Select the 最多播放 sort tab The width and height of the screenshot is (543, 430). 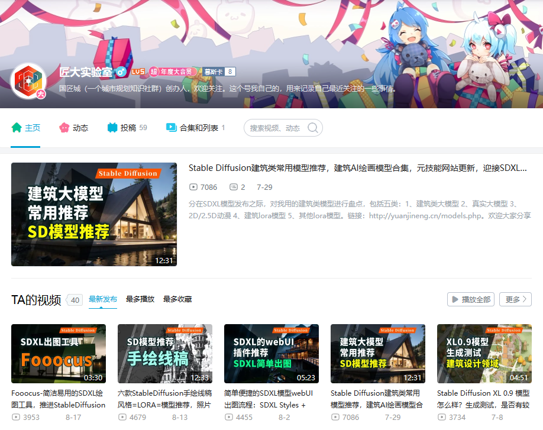140,299
